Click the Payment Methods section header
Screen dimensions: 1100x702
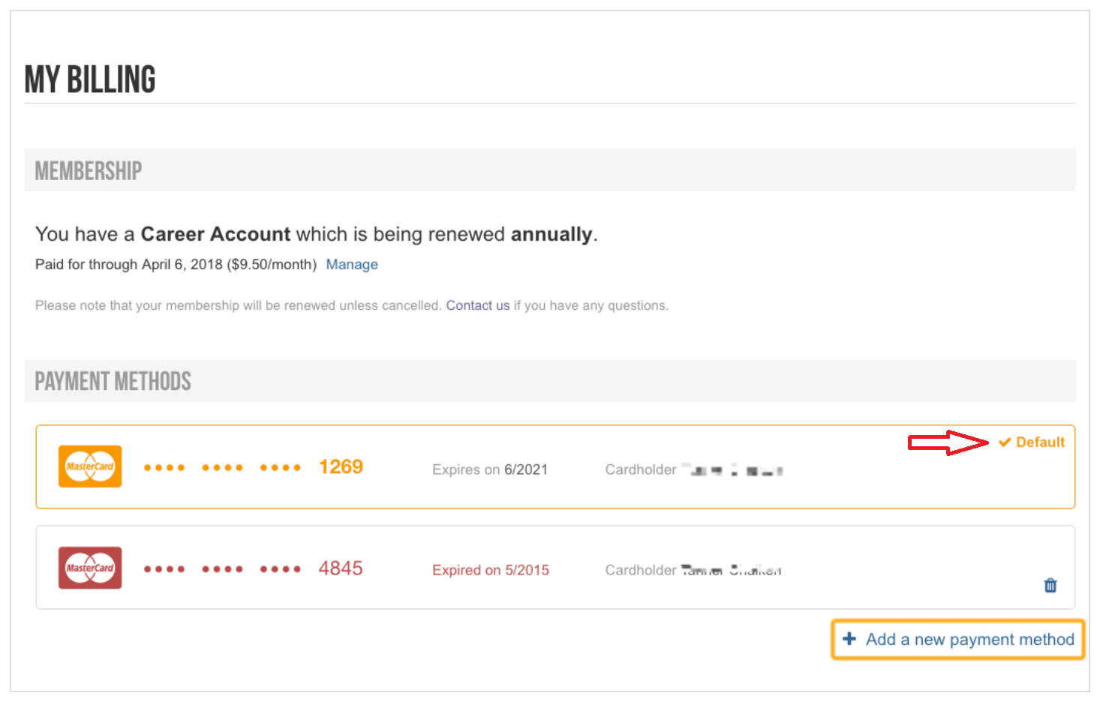(113, 381)
